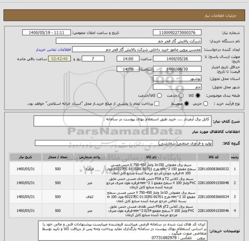The height and width of the screenshot is (241, 249).
Task: Click the buyer notes text box
Action: pos(123,231)
